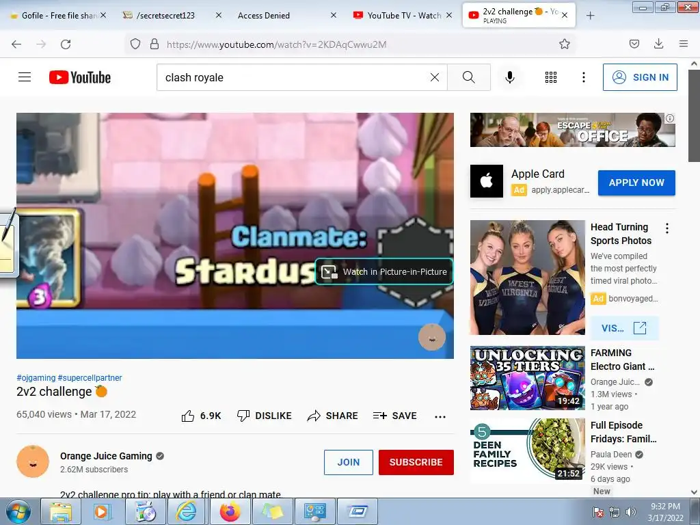Focus the Firefox address bar

(x=352, y=44)
